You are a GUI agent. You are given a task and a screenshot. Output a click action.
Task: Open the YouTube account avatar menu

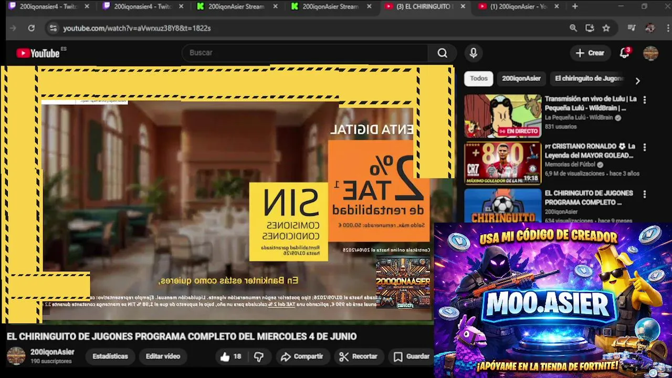(650, 53)
